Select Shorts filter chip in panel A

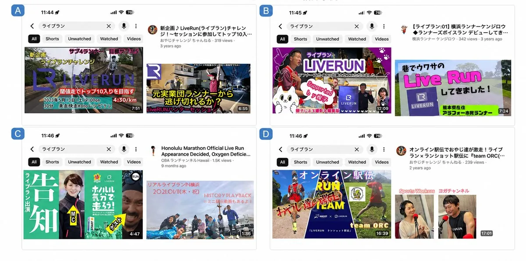click(x=52, y=38)
